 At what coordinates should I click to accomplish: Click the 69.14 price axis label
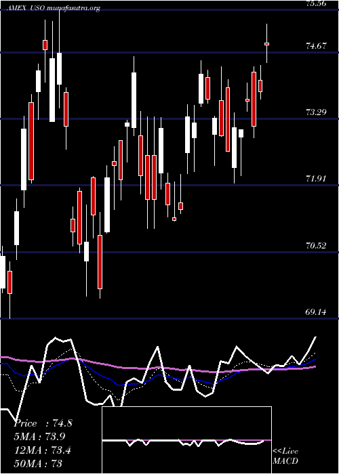pyautogui.click(x=317, y=311)
